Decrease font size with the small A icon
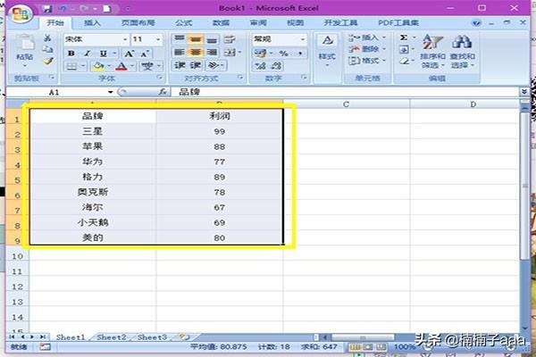Screen dimensions: 536x357 [145, 54]
